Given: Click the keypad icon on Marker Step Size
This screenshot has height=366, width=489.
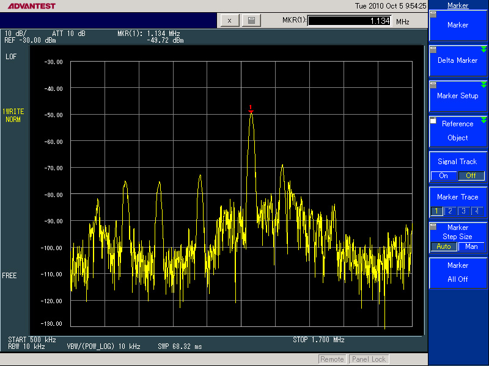Looking at the screenshot, I should [x=433, y=226].
